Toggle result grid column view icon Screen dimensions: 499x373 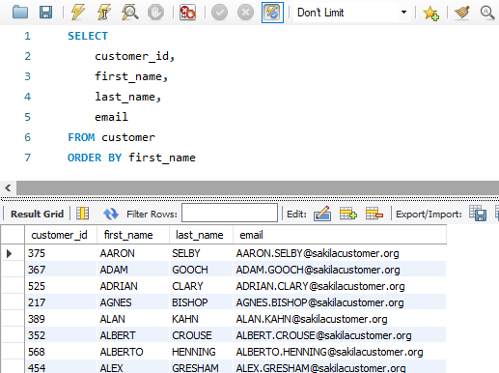tap(83, 214)
